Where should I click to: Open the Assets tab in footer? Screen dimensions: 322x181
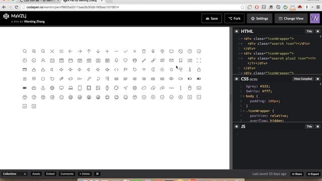36,174
